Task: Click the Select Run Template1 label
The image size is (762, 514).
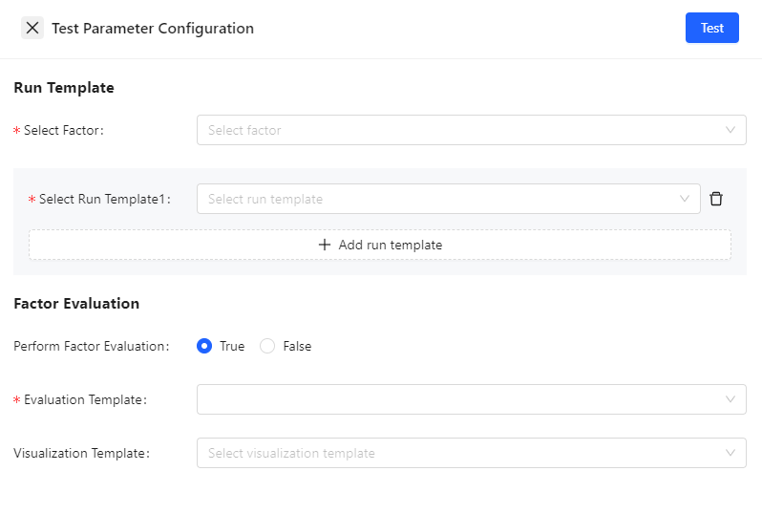Action: click(103, 199)
